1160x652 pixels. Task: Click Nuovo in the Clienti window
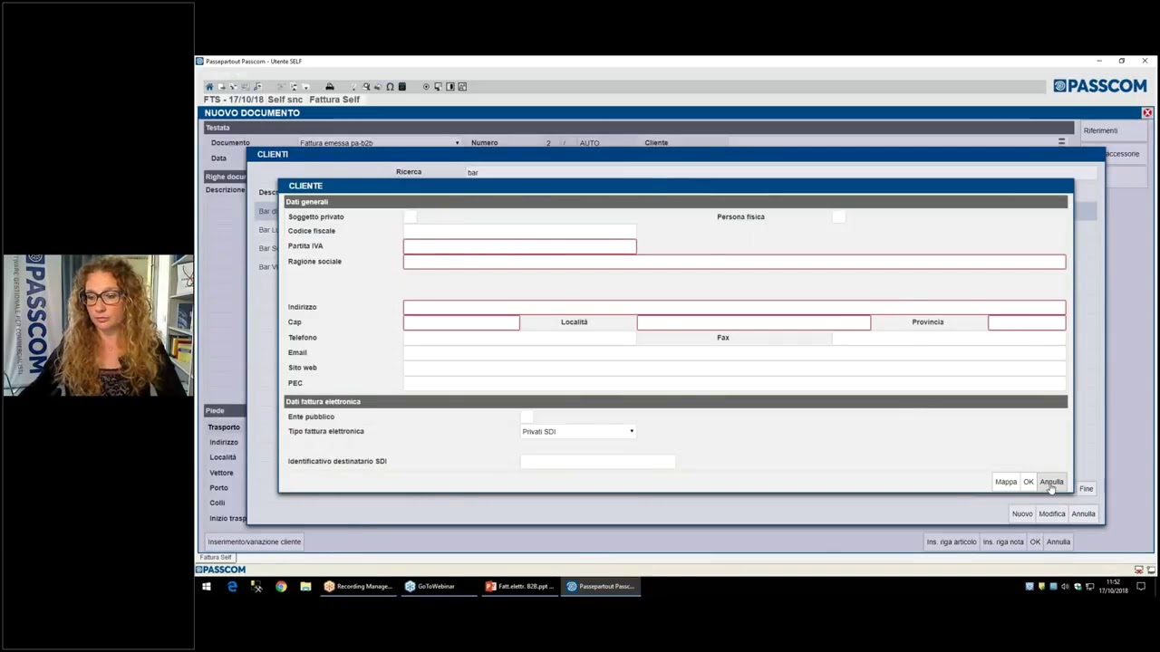click(1022, 514)
